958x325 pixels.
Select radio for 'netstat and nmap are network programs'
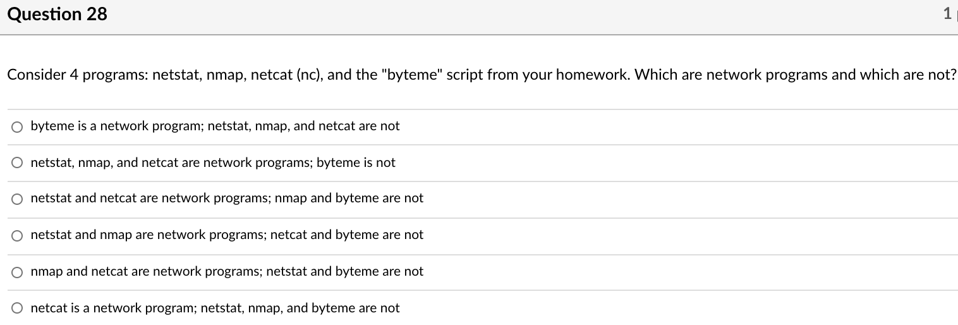pyautogui.click(x=18, y=236)
